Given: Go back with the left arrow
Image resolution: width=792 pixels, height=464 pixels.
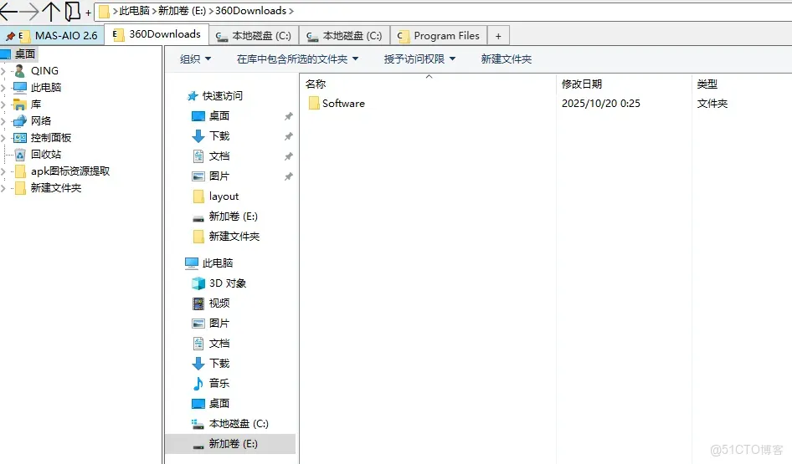Looking at the screenshot, I should point(8,11).
